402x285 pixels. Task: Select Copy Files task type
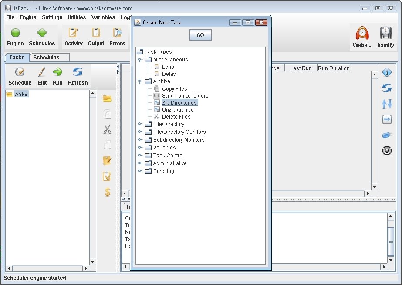(174, 89)
